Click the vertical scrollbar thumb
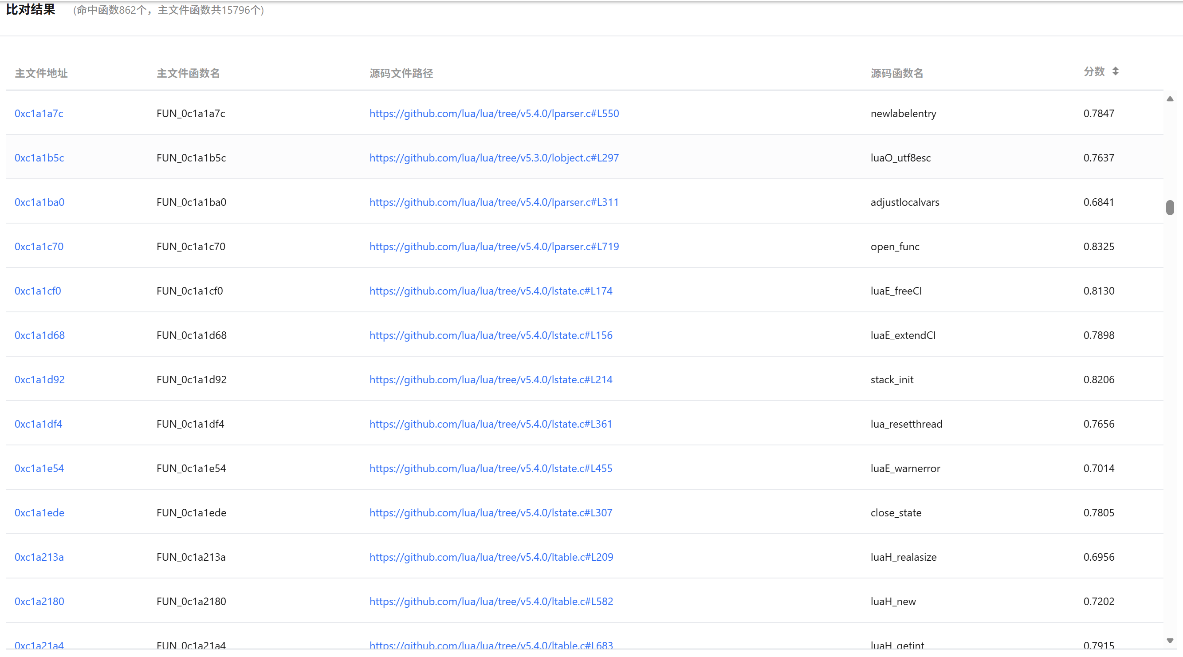This screenshot has width=1183, height=657. tap(1170, 207)
